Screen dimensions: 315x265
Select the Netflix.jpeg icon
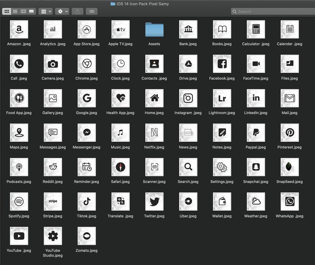point(154,133)
